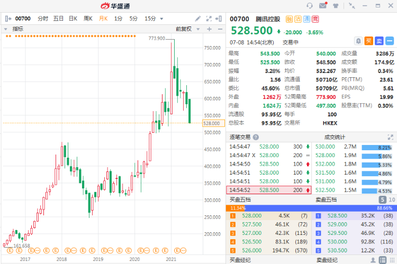The image size is (397, 264).
Task: Shrink window with the arrows icon
Action: point(351,6)
